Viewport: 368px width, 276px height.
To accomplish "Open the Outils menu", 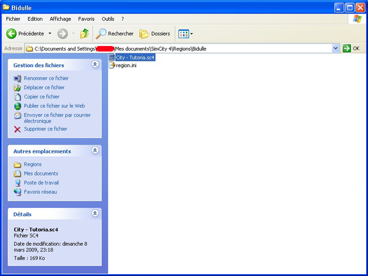I will tap(108, 19).
